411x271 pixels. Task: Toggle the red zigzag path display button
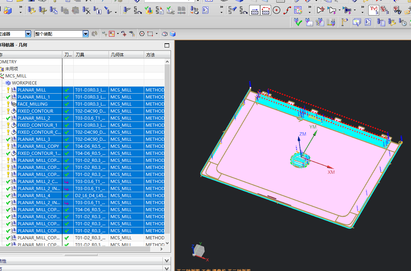click(374, 11)
